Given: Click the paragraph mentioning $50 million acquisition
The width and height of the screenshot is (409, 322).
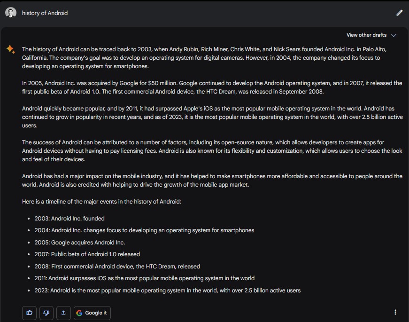Looking at the screenshot, I should pyautogui.click(x=212, y=87).
